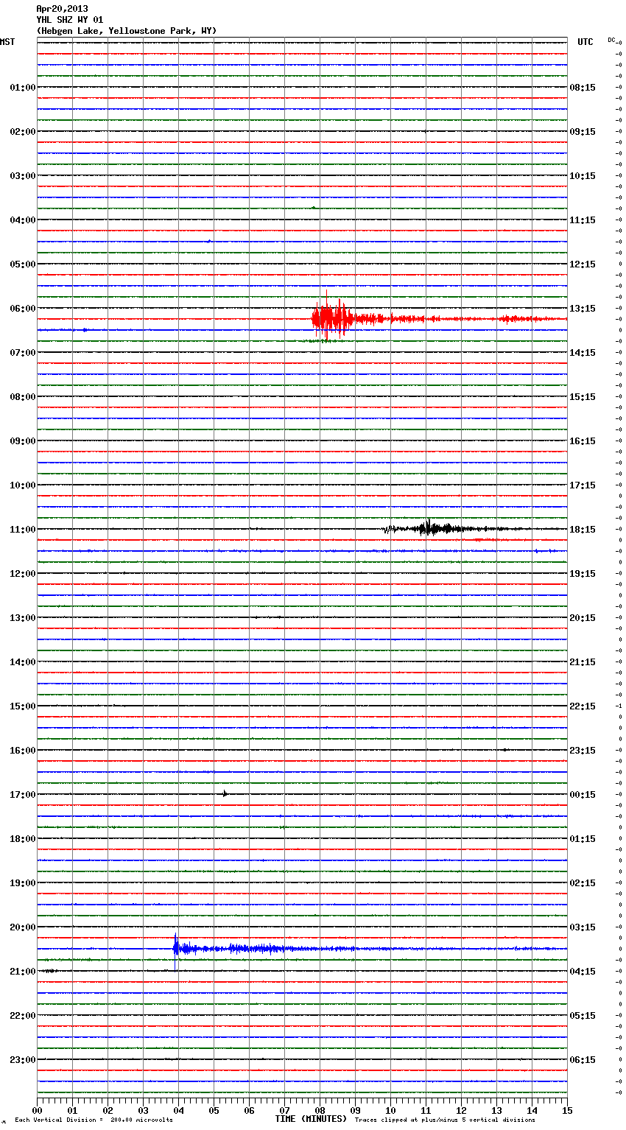
Task: Select the 08:00 MST time label
Action: (23, 397)
